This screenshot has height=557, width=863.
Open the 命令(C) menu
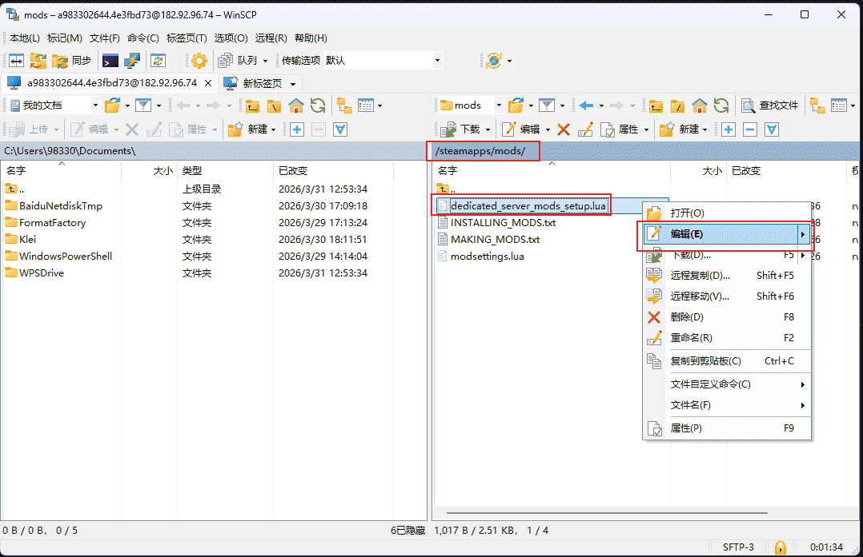pyautogui.click(x=142, y=38)
